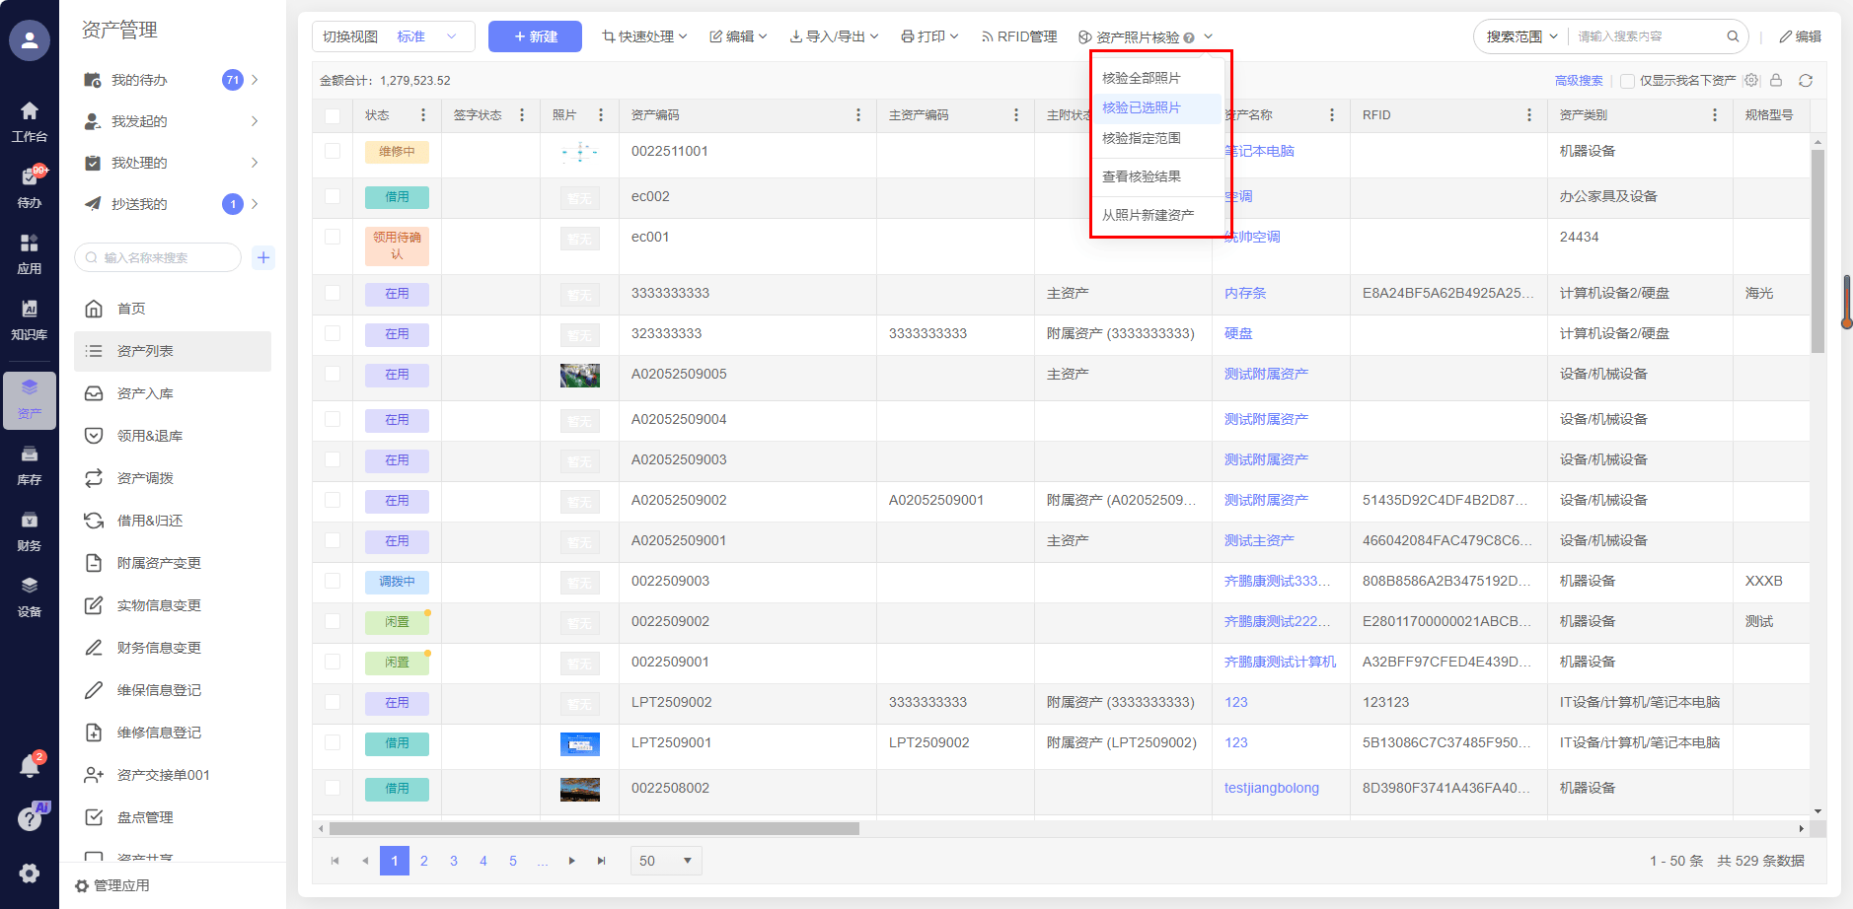1853x909 pixels.
Task: Open the notifications bell icon
Action: point(30,766)
